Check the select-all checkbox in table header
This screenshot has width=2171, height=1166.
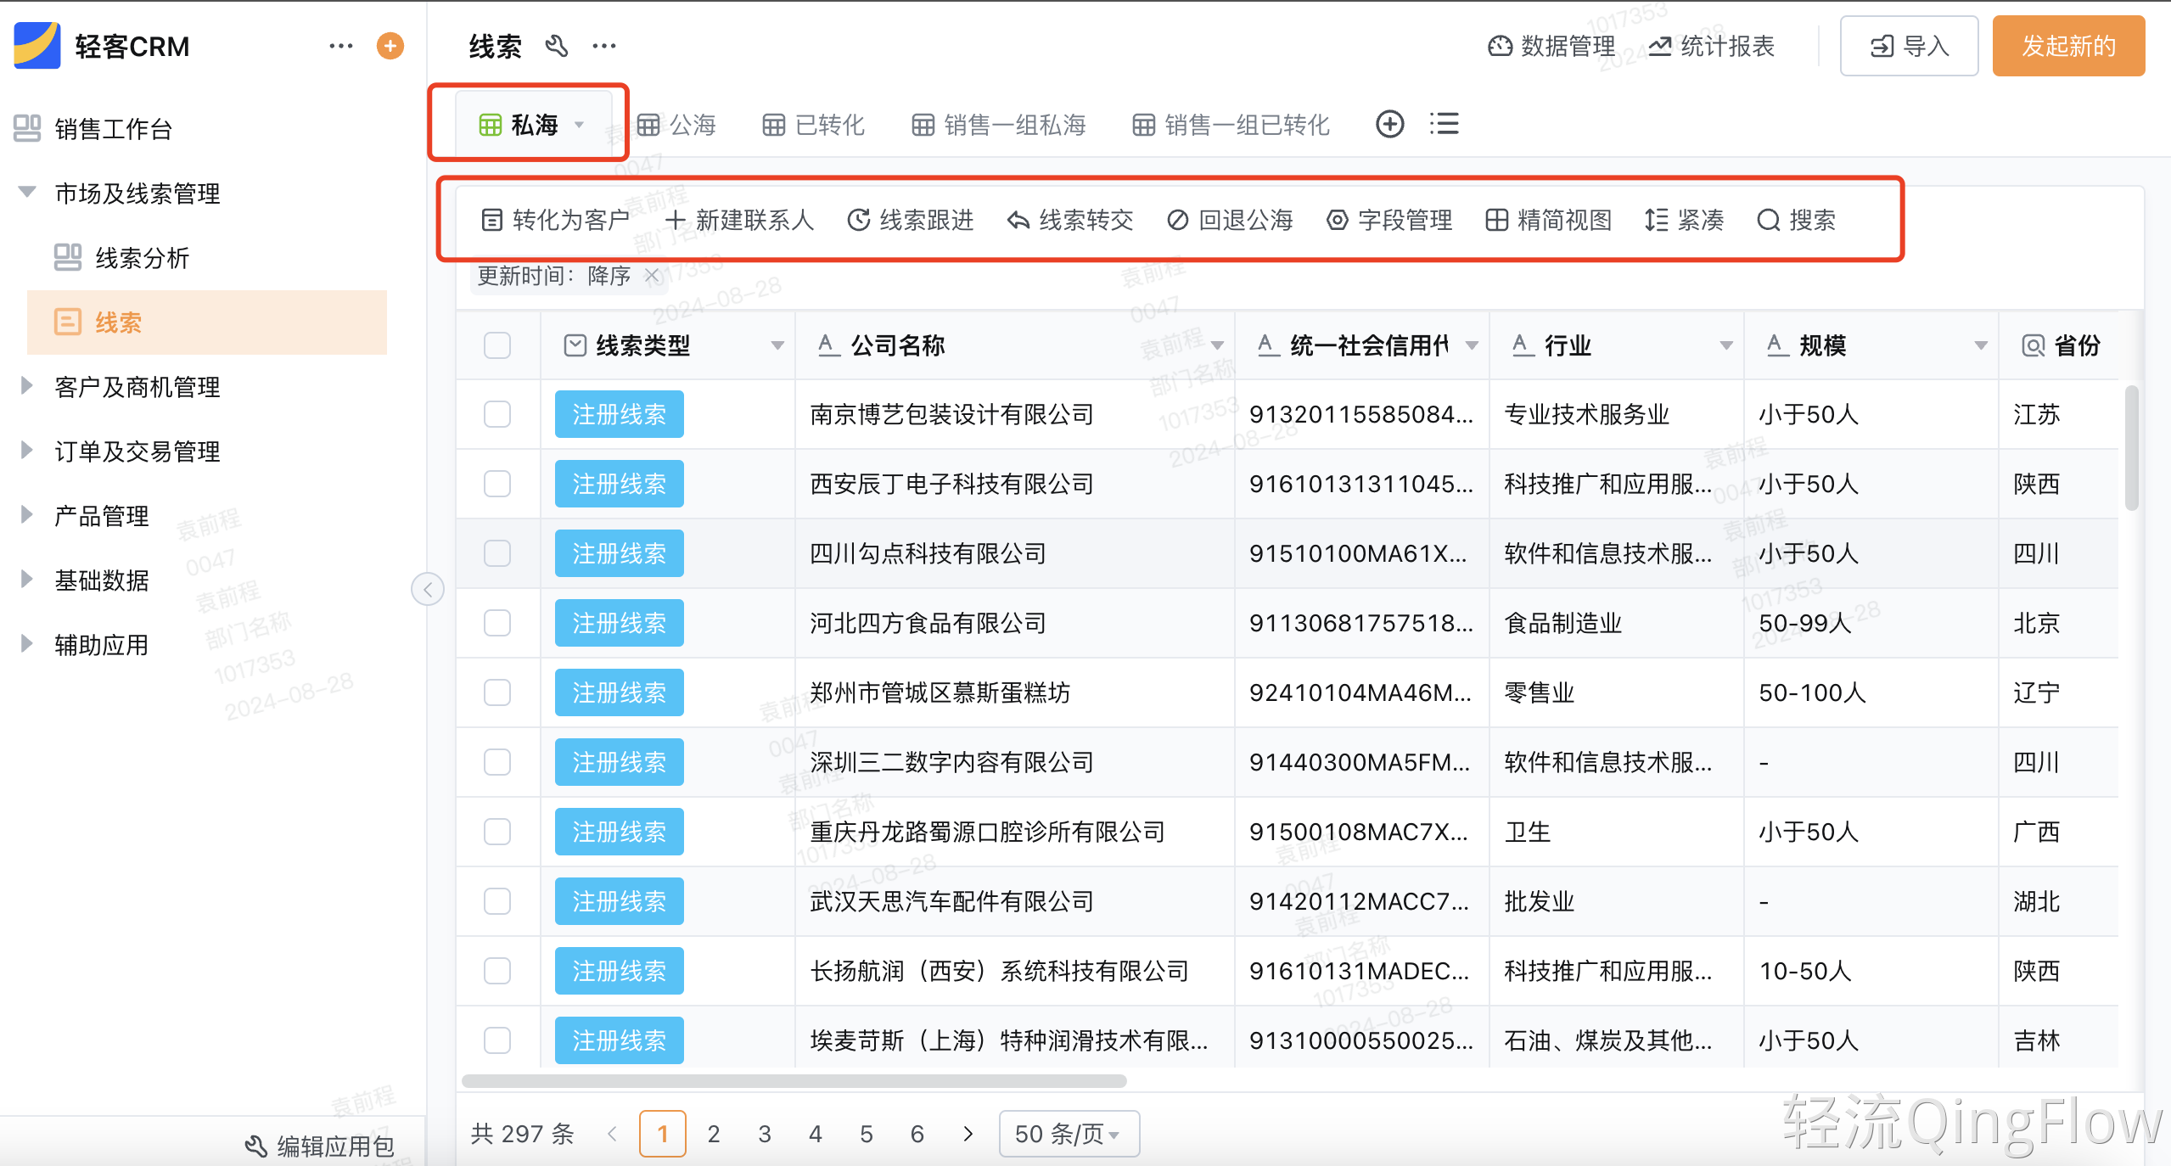pos(496,345)
